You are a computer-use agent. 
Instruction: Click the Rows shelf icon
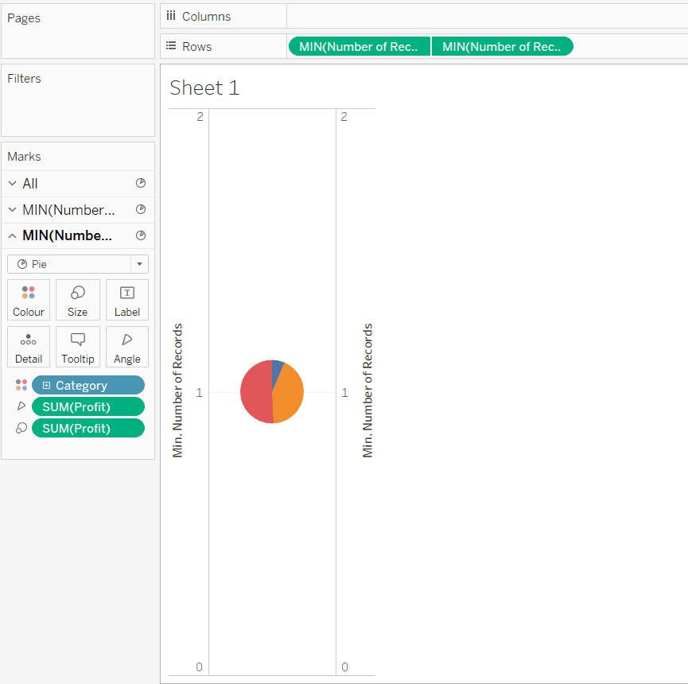(x=171, y=45)
